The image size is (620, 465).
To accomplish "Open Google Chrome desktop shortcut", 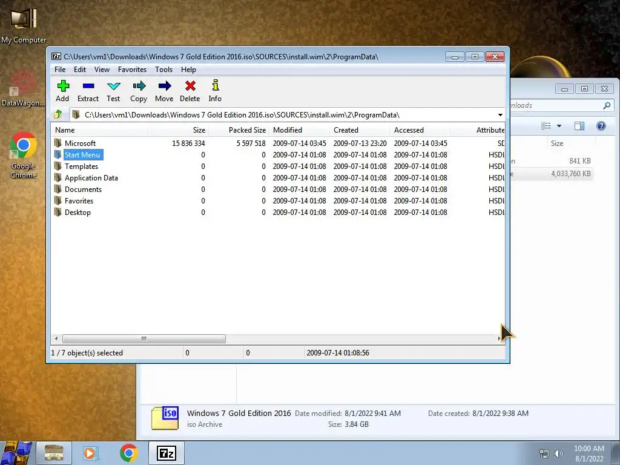I will tap(24, 156).
